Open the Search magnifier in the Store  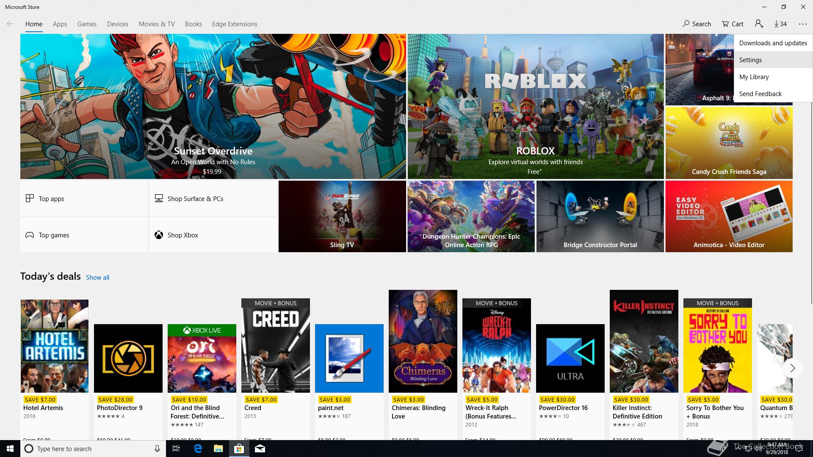[697, 24]
